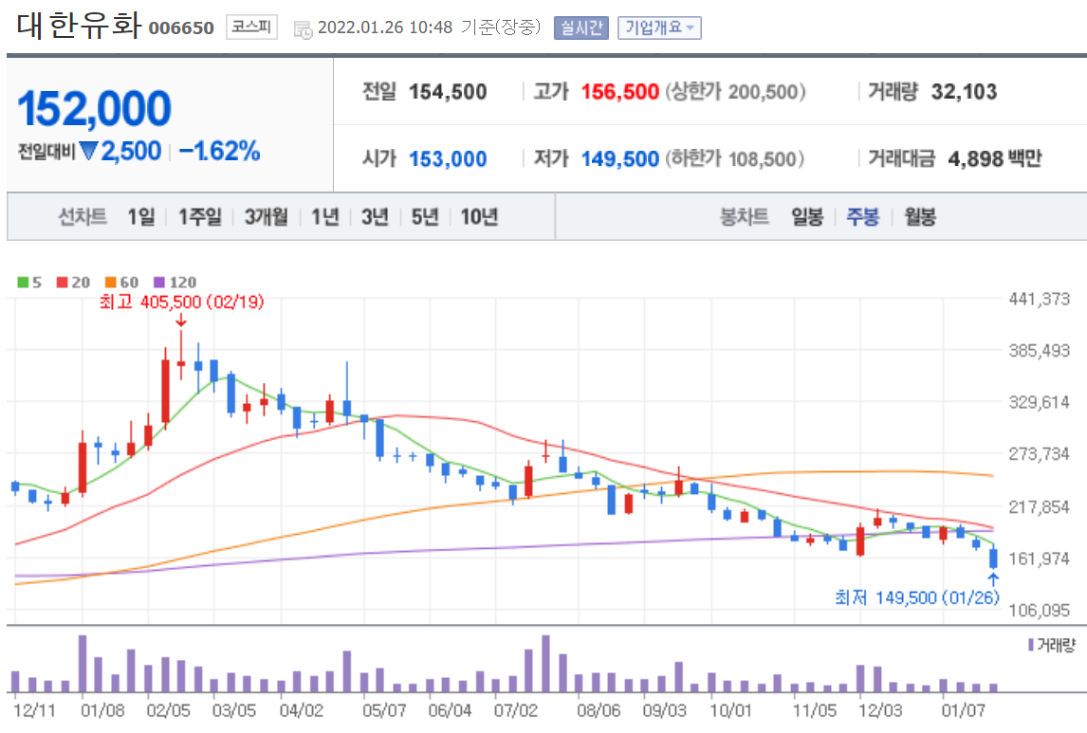Screen dimensions: 1087x733
Task: Select the 5년 line chart tab
Action: [425, 217]
